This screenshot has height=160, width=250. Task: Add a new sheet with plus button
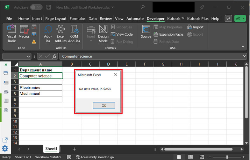point(74,149)
